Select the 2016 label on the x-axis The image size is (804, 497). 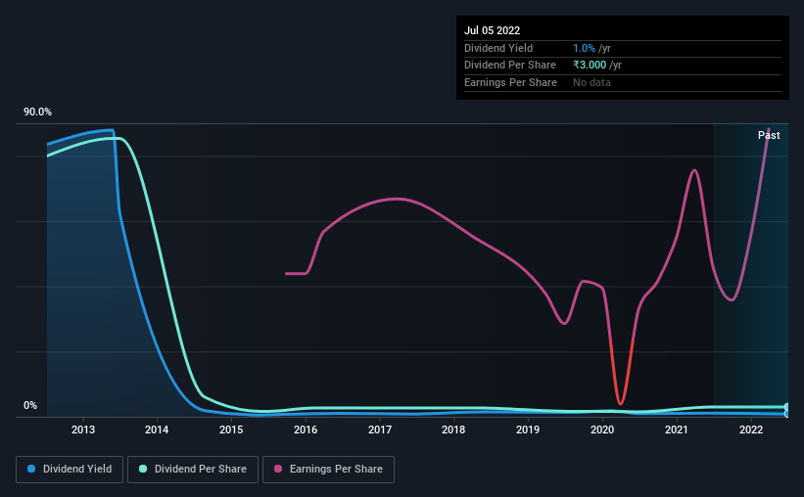click(306, 429)
